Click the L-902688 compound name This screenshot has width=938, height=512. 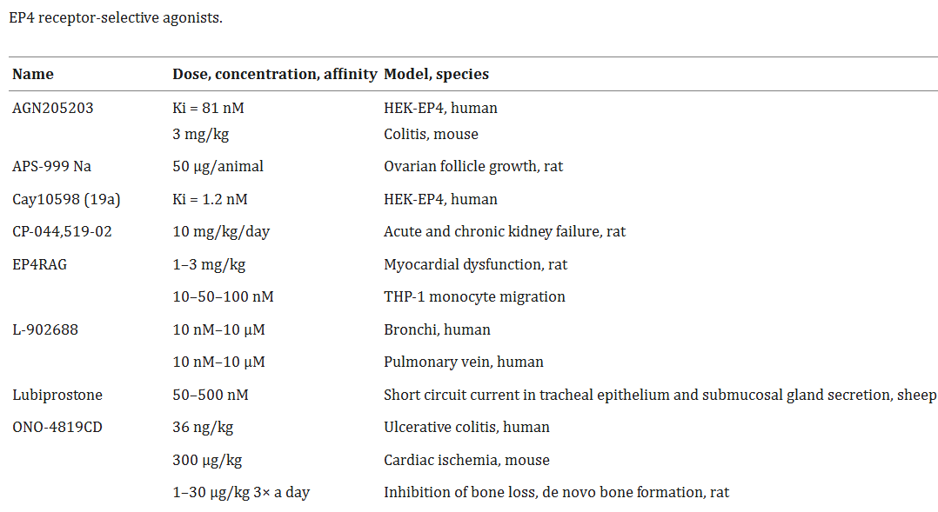pyautogui.click(x=44, y=329)
